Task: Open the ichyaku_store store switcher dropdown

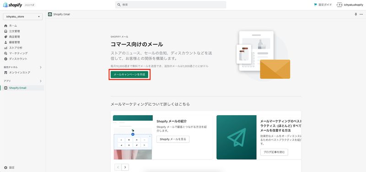Action: click(22, 17)
